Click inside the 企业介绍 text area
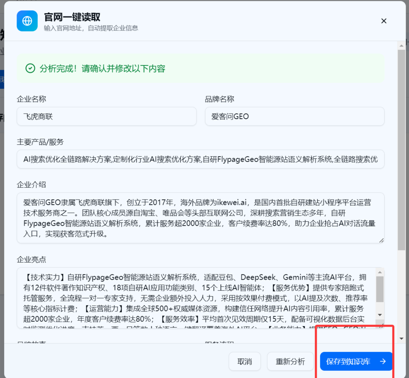The width and height of the screenshot is (409, 378). point(201,218)
